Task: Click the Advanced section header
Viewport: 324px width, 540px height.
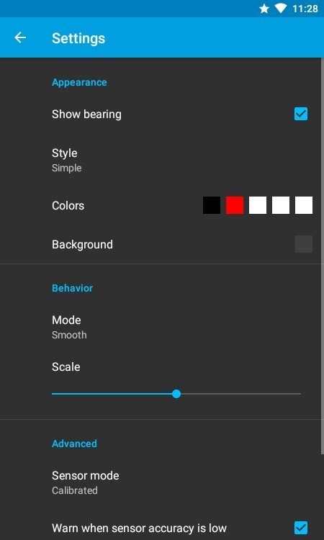Action: pyautogui.click(x=74, y=444)
